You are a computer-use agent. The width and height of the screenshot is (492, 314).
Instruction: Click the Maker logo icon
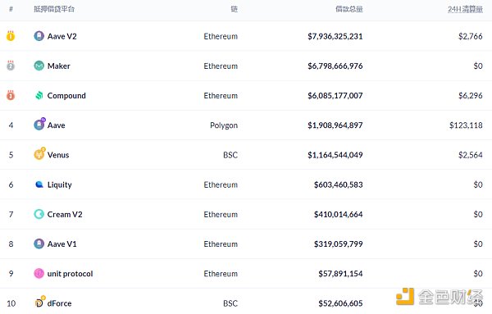tap(39, 66)
